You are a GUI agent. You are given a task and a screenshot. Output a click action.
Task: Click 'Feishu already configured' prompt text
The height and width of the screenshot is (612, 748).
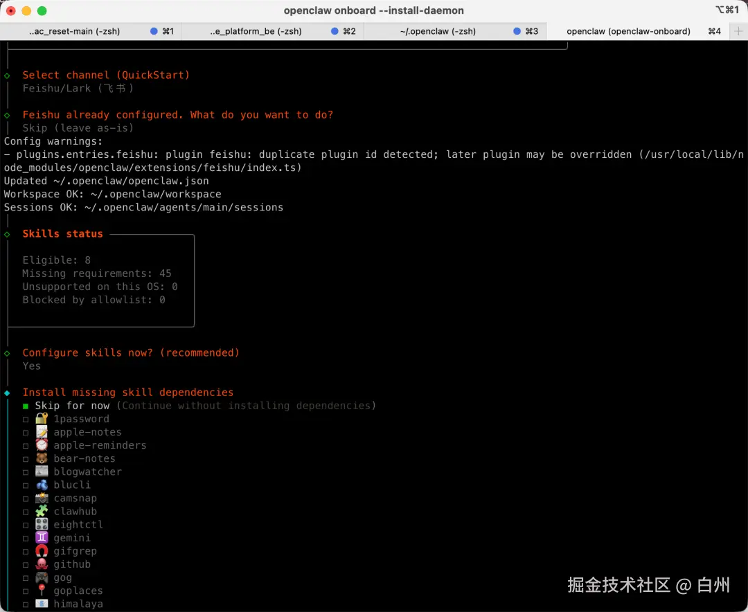coord(178,115)
